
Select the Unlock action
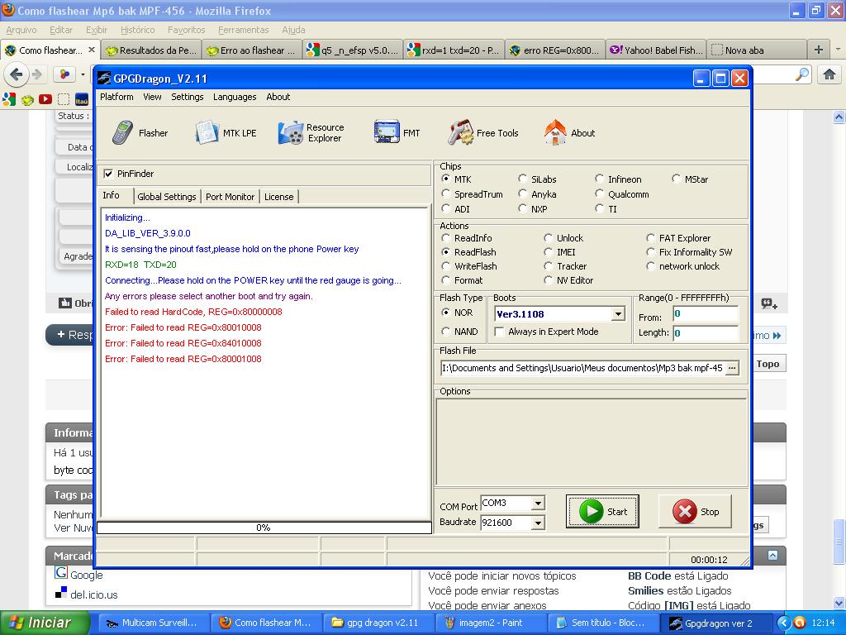tap(549, 237)
